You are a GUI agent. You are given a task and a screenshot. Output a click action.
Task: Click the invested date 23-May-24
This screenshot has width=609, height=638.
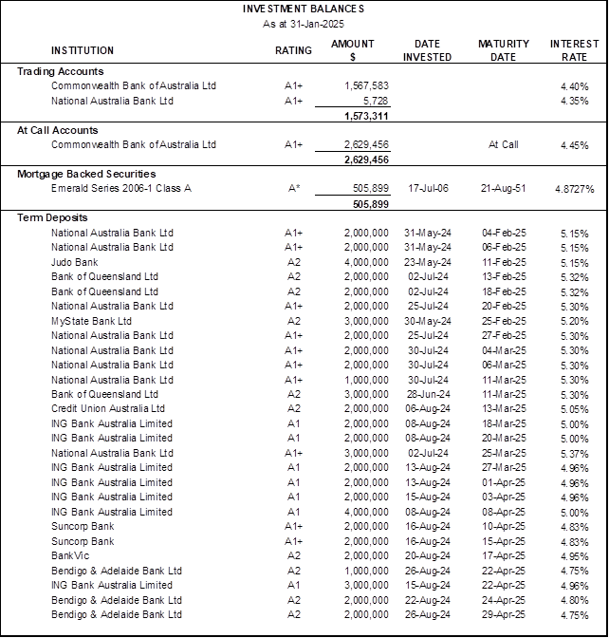pos(428,262)
